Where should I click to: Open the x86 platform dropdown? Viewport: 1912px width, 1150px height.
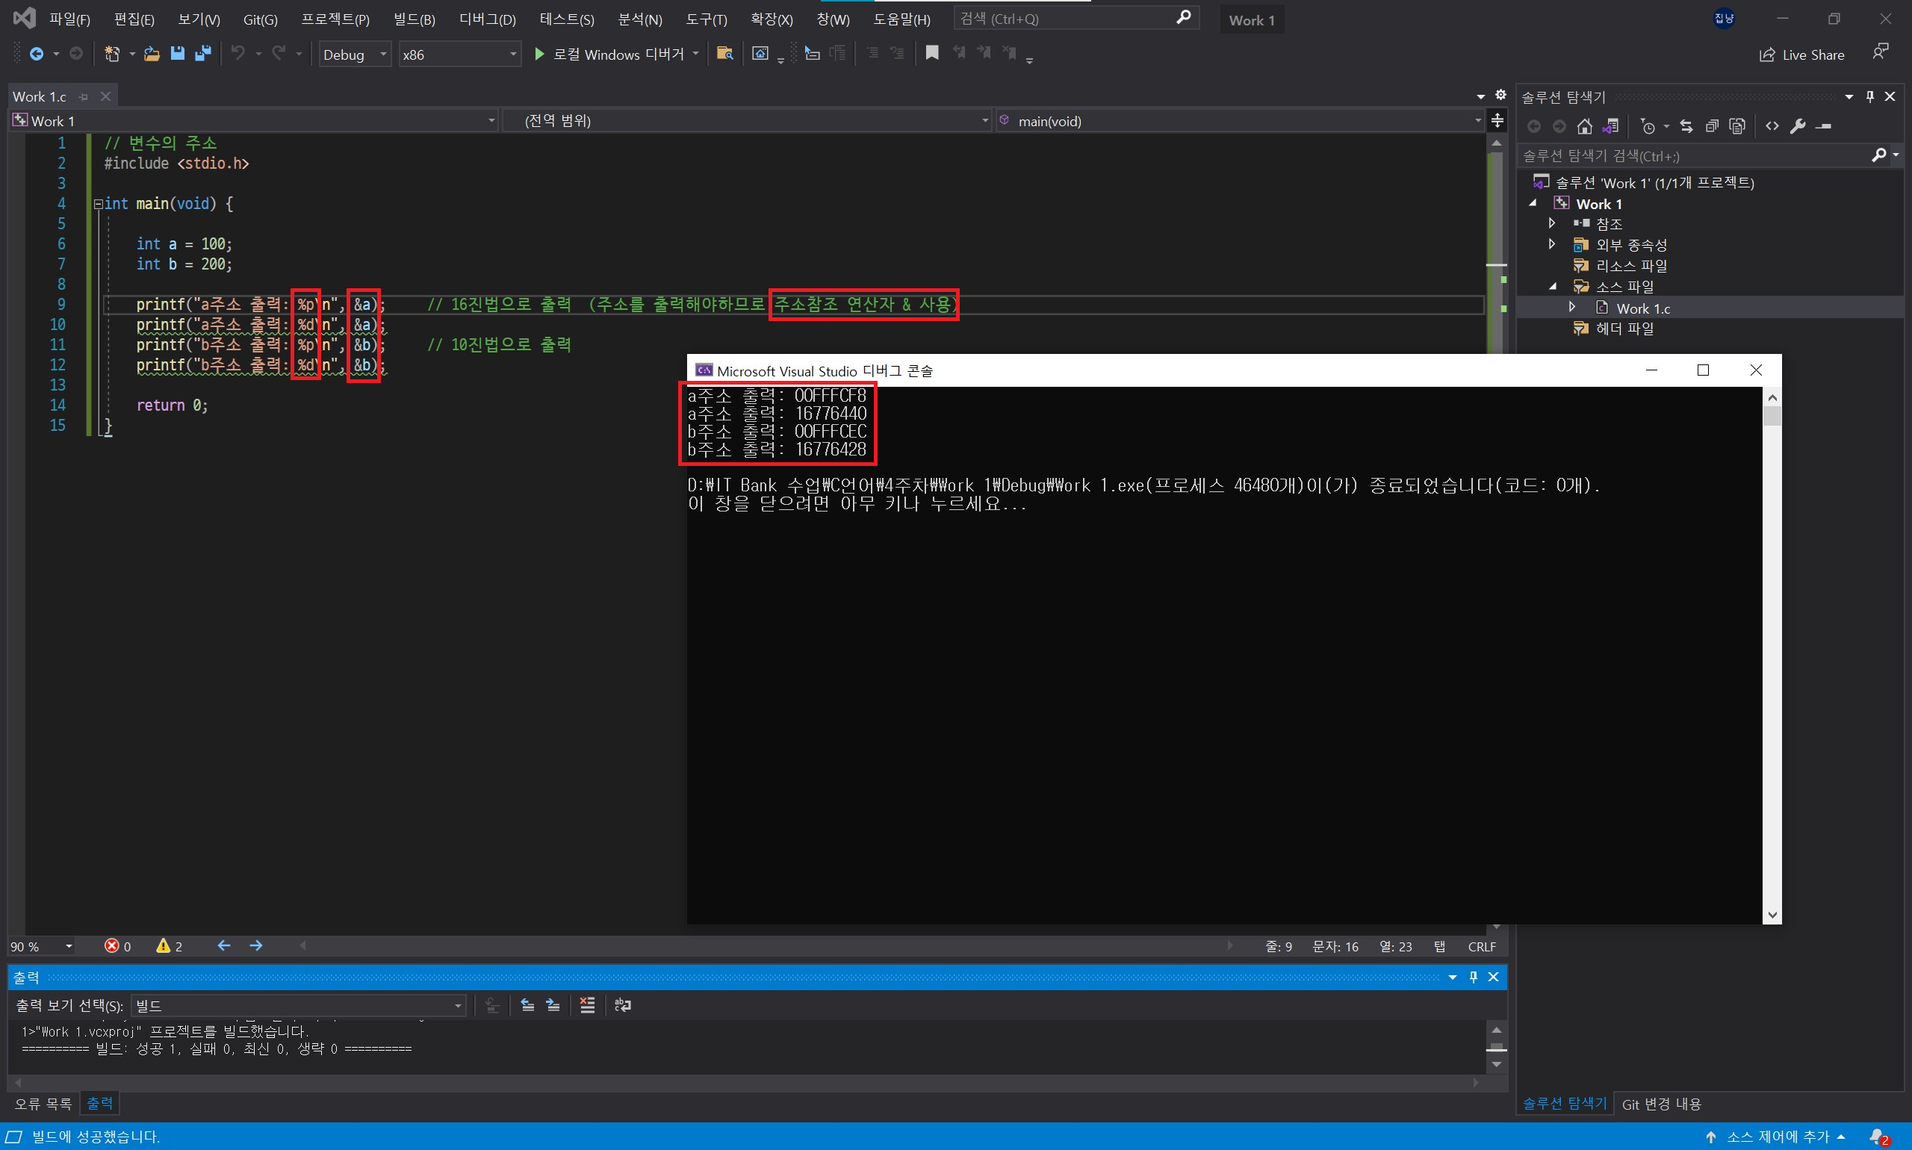tap(459, 55)
